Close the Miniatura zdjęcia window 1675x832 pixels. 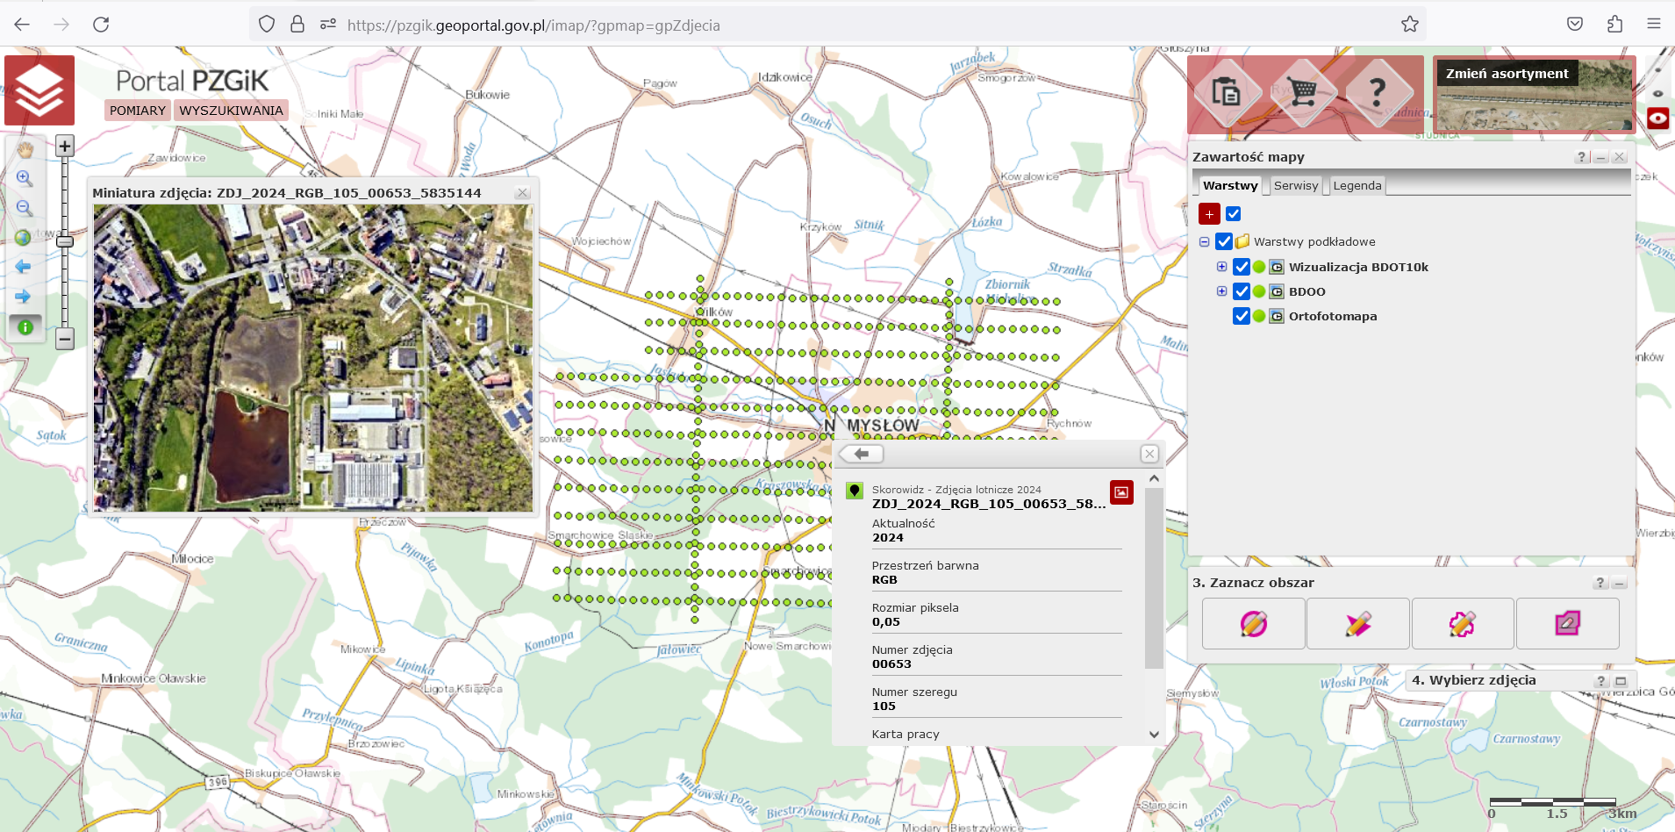point(523,193)
